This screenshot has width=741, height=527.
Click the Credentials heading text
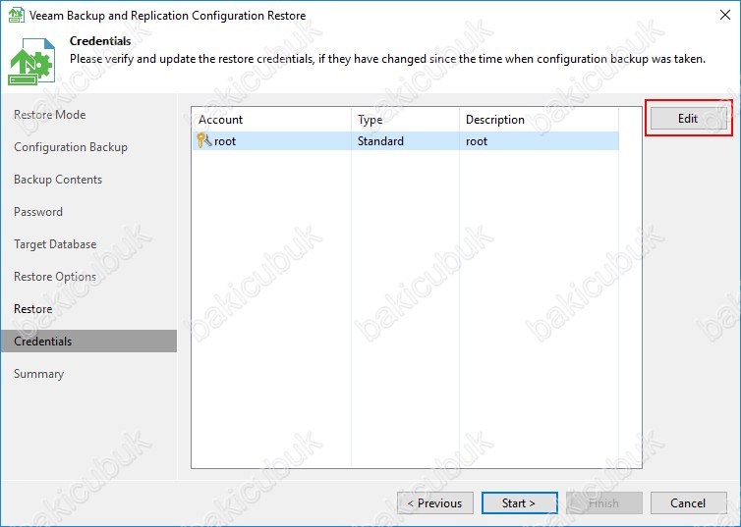point(100,41)
